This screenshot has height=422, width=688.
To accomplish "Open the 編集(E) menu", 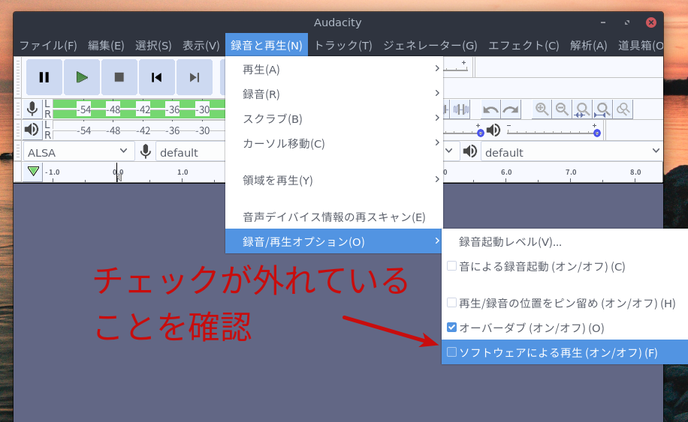I will click(106, 45).
